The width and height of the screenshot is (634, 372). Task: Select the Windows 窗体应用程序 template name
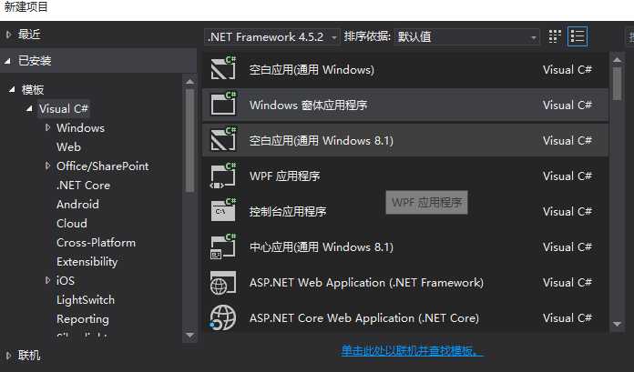(309, 105)
